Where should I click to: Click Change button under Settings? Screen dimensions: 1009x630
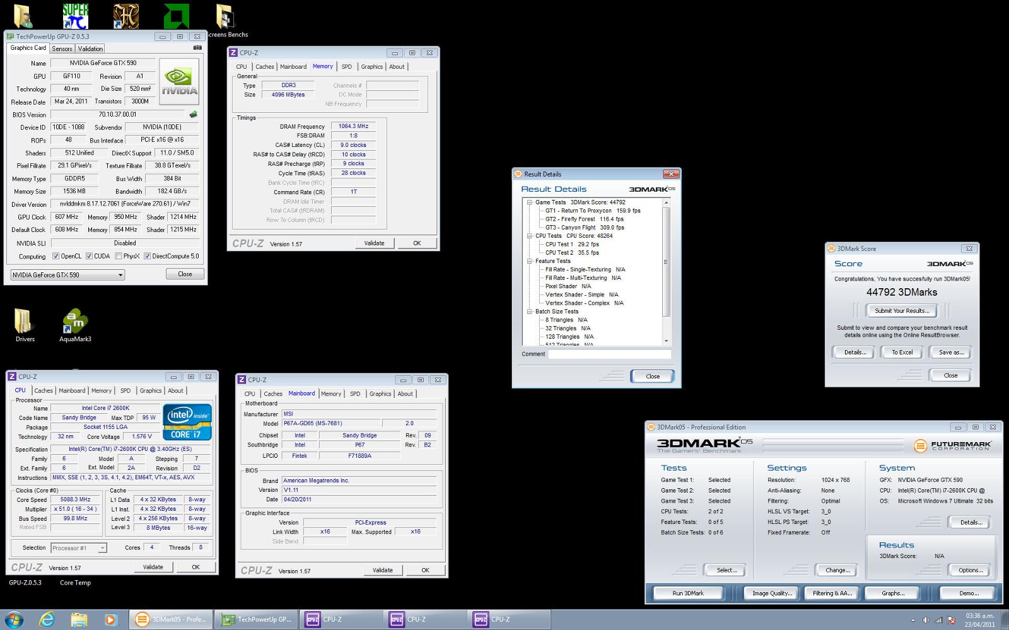[837, 570]
